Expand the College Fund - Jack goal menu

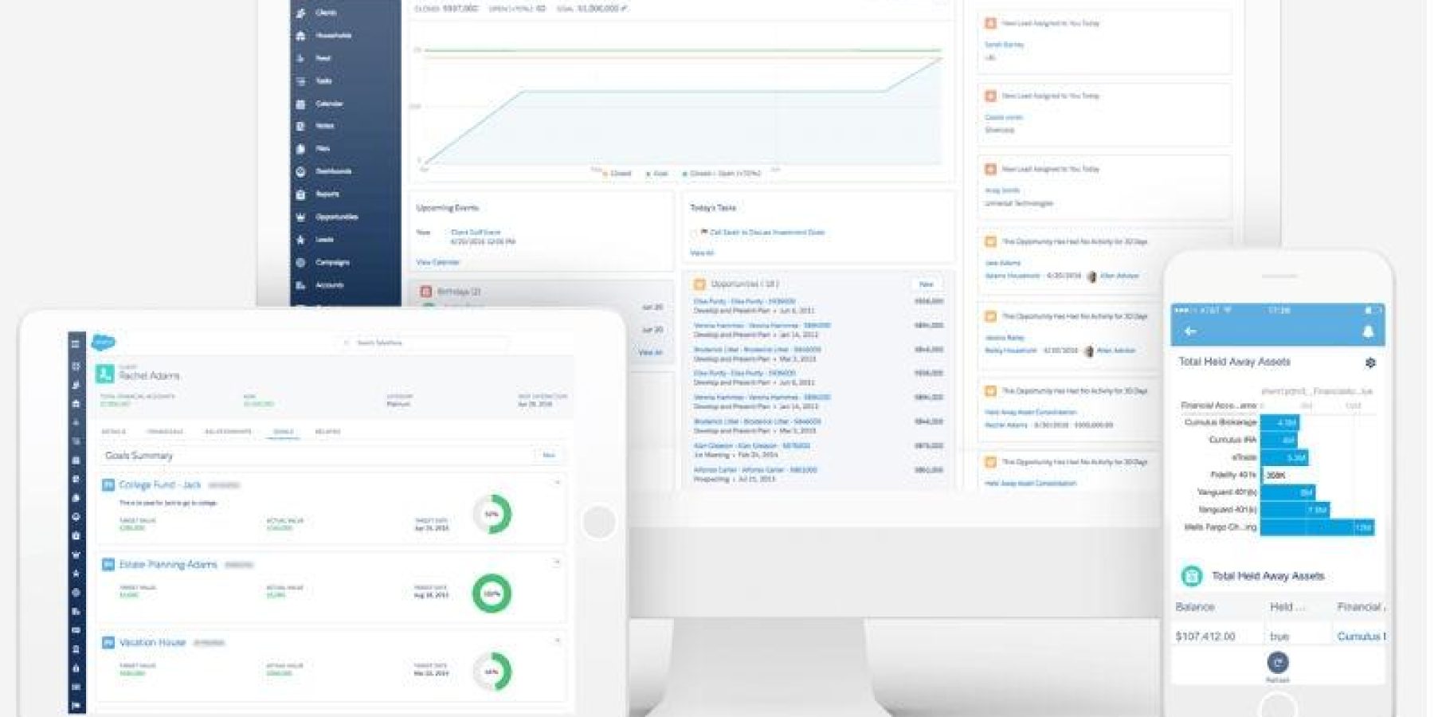point(557,483)
